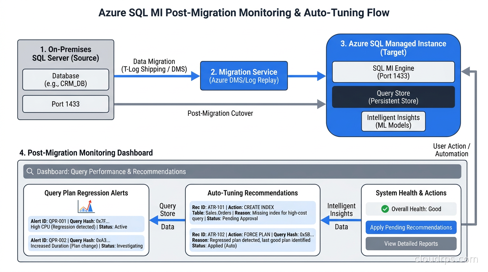Click Overall Health: Good status box
Image resolution: width=488 pixels, height=272 pixels.
411,209
